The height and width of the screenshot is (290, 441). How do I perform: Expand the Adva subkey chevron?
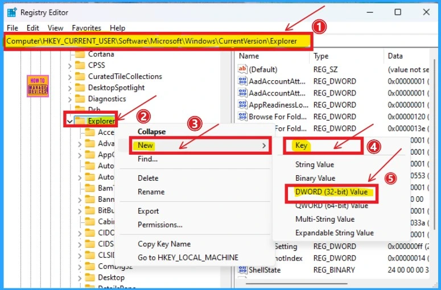80,144
